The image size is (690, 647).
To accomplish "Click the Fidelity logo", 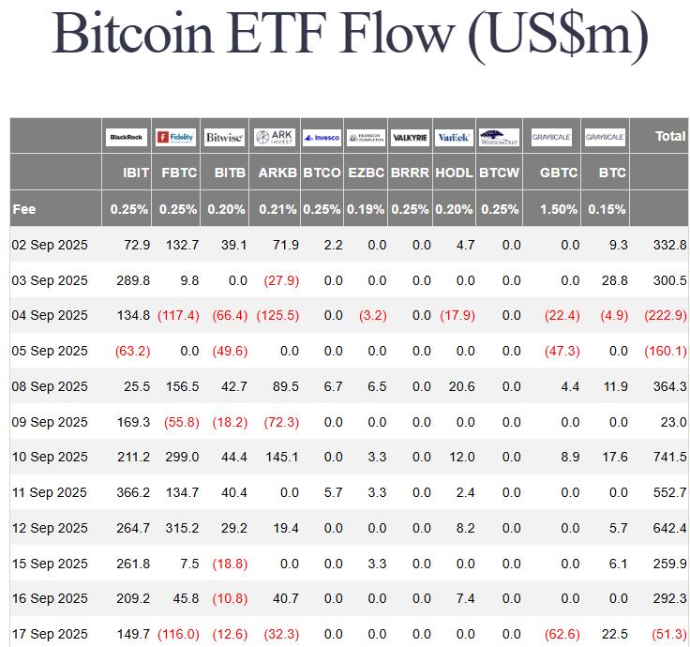I will (x=176, y=137).
